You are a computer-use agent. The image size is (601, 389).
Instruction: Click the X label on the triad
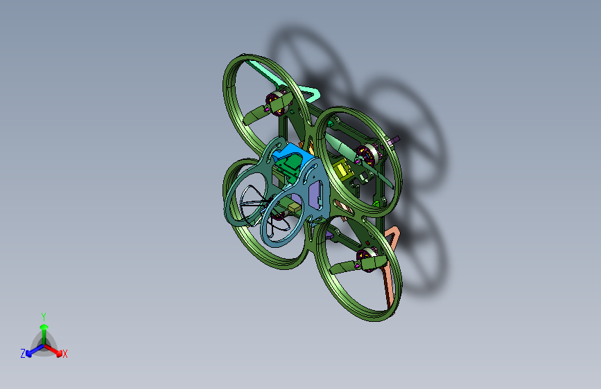click(x=65, y=354)
